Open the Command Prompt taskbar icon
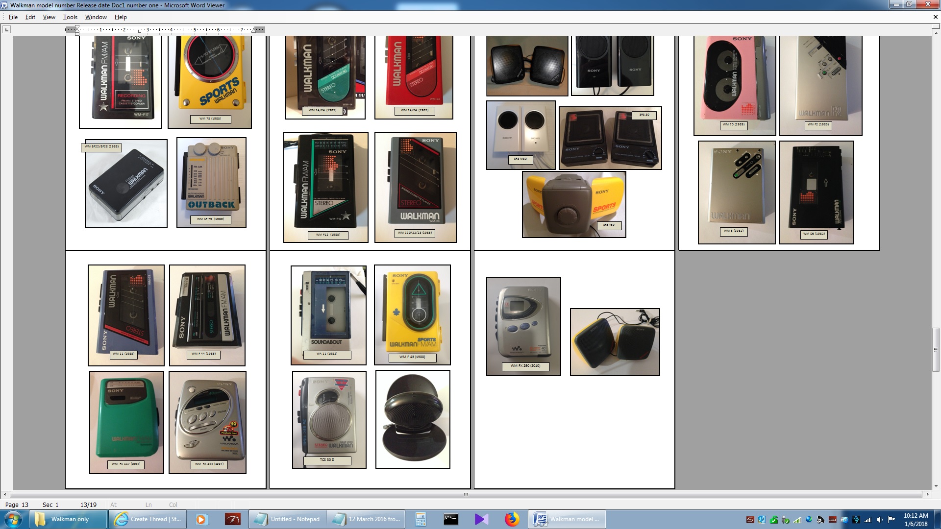Image resolution: width=941 pixels, height=529 pixels. tap(451, 519)
